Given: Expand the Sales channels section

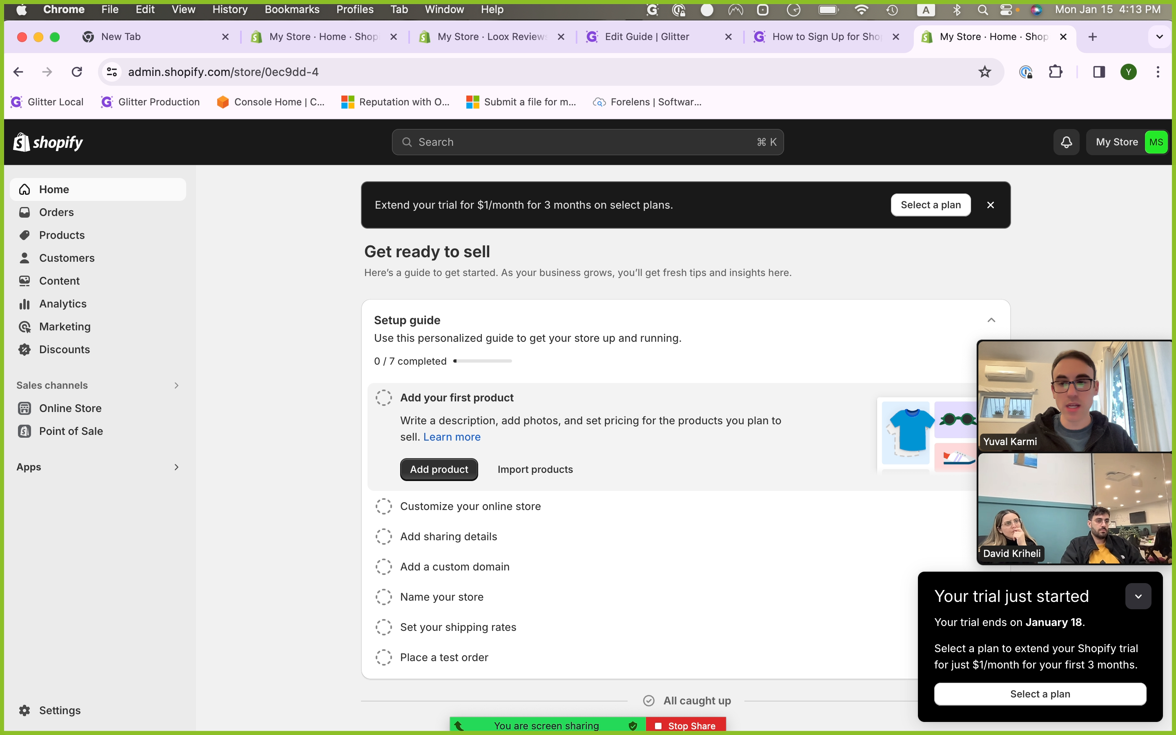Looking at the screenshot, I should click(176, 385).
